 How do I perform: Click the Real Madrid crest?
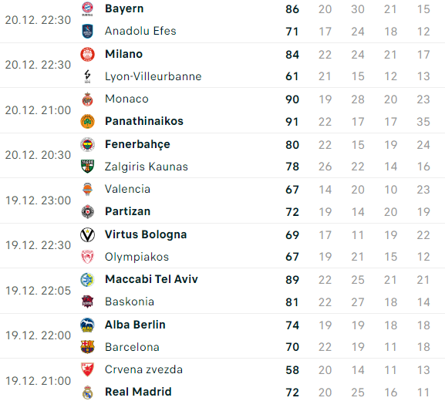click(87, 393)
